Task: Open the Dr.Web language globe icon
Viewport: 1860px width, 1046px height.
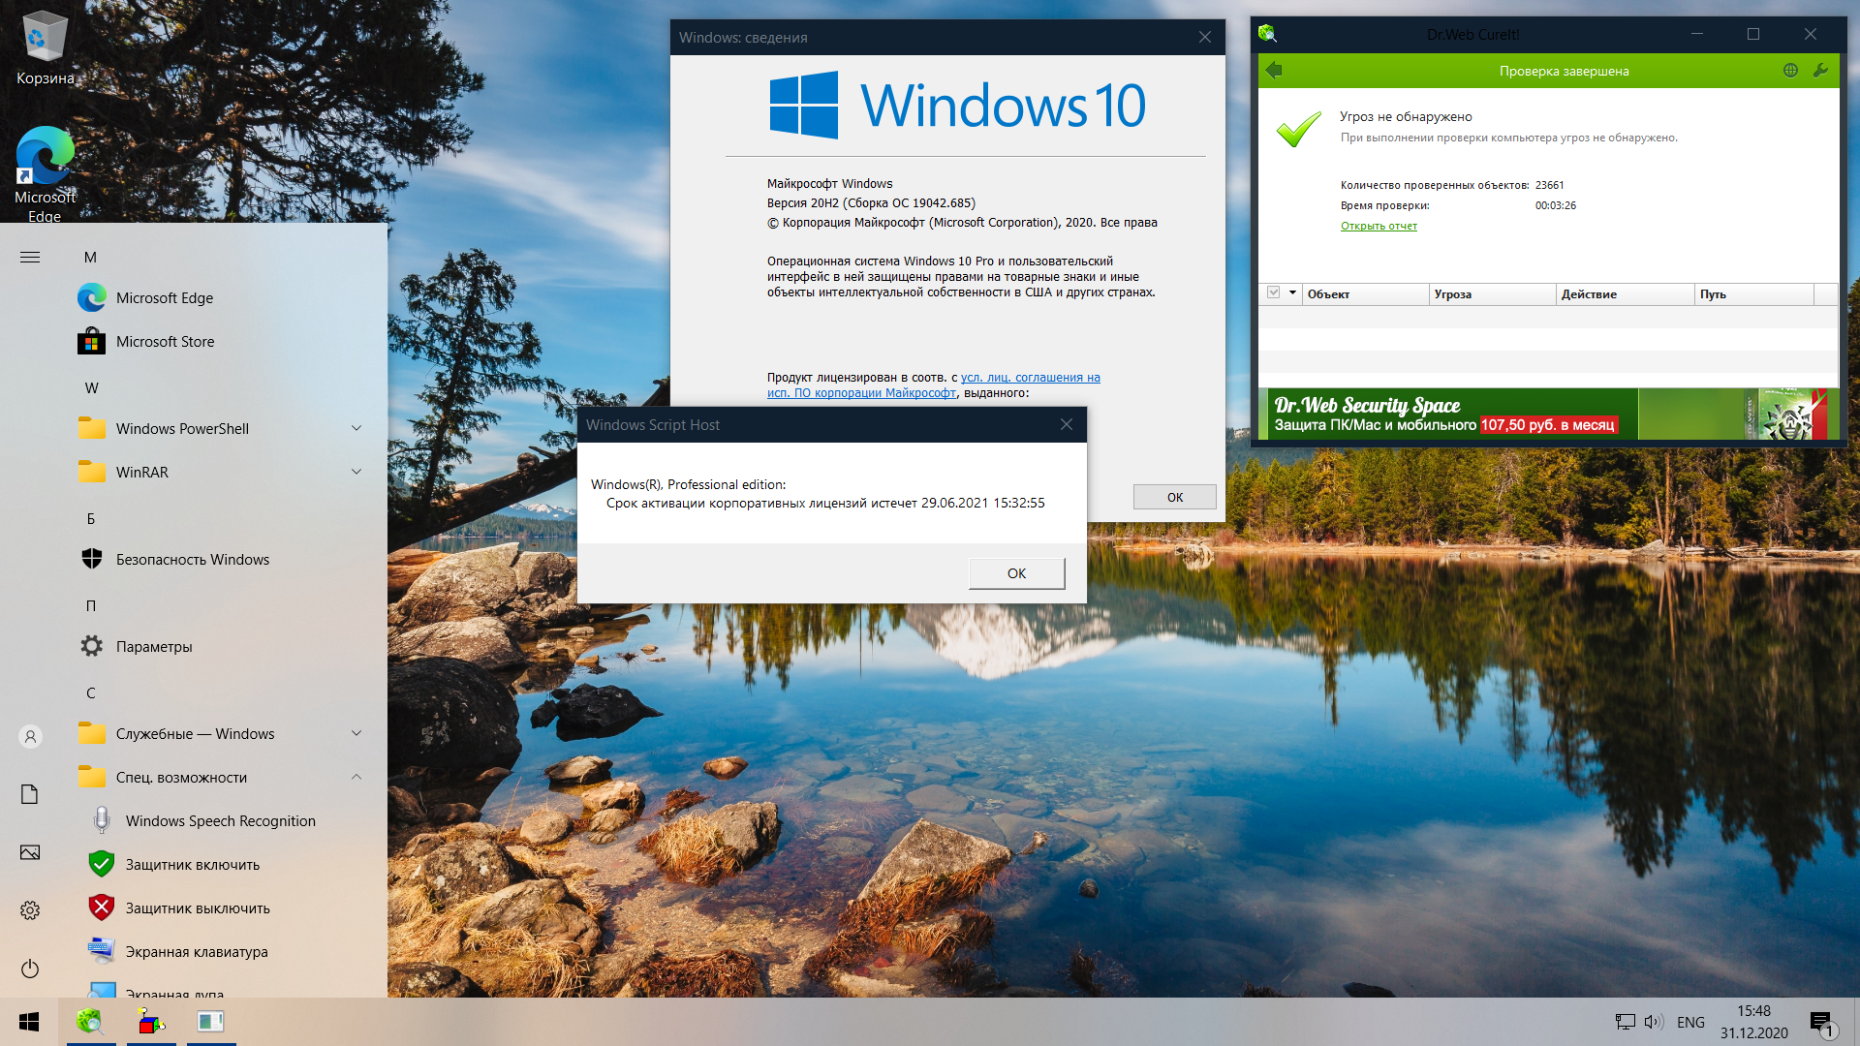Action: point(1790,70)
